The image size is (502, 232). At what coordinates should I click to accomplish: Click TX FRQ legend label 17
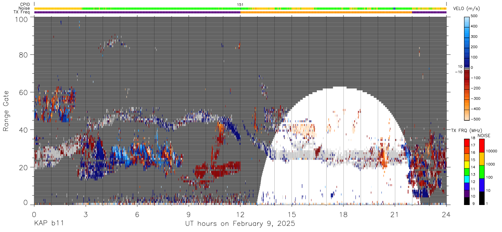click(473, 145)
